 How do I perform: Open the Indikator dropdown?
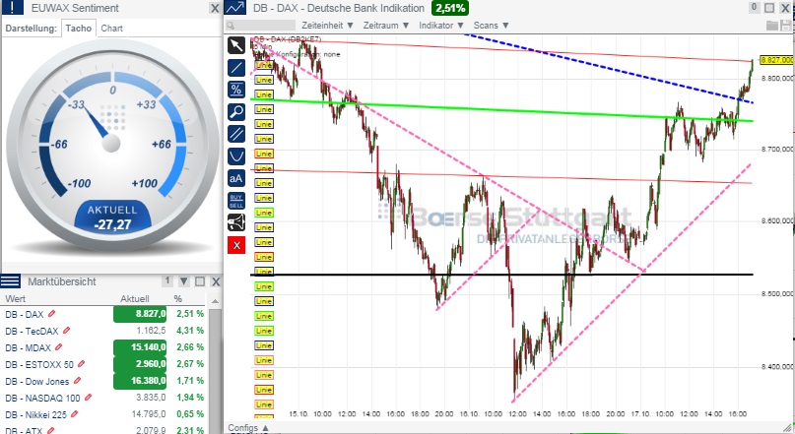tap(441, 26)
